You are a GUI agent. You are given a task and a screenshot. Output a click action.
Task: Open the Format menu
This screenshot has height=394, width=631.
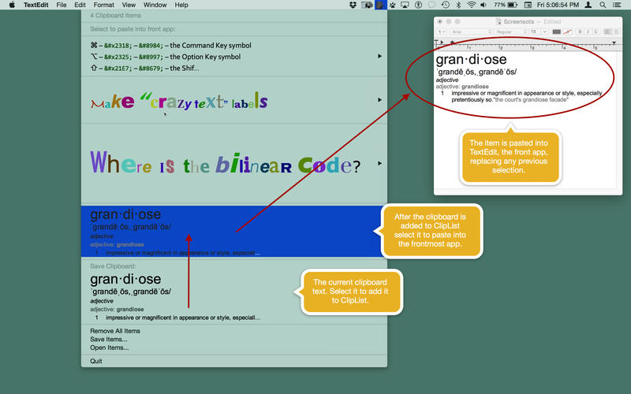coord(104,5)
